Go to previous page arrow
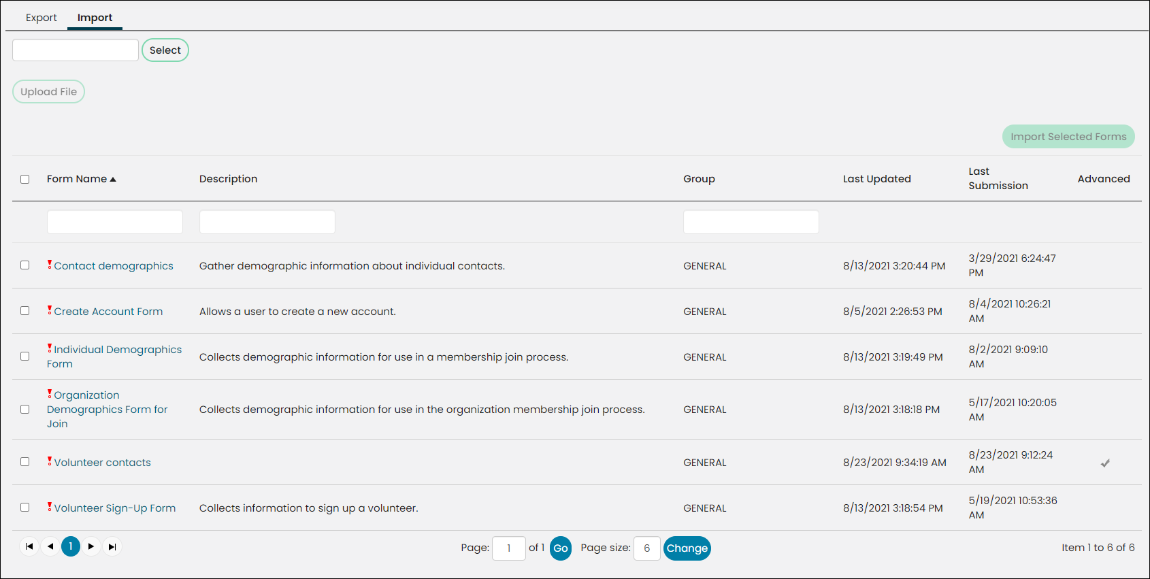This screenshot has width=1150, height=579. (50, 546)
